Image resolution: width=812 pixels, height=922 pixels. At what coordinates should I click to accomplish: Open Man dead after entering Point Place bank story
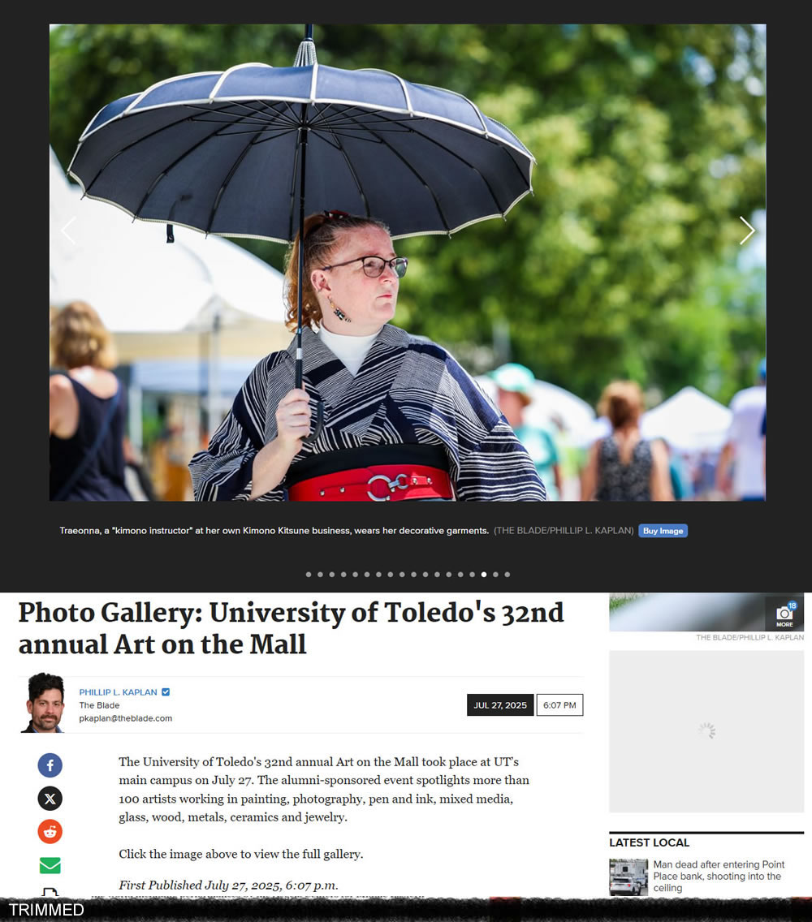(719, 876)
